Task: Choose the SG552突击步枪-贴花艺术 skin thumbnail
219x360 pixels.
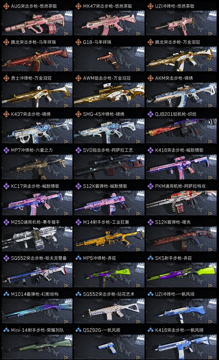Action: pos(109,311)
